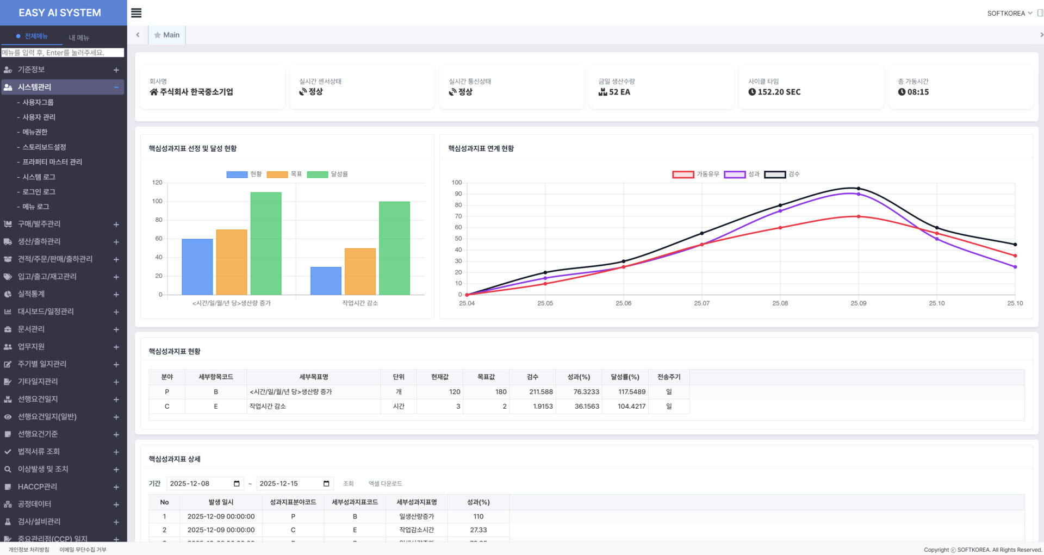Click the 기준정보 sidebar icon
The width and height of the screenshot is (1044, 555).
coord(8,70)
